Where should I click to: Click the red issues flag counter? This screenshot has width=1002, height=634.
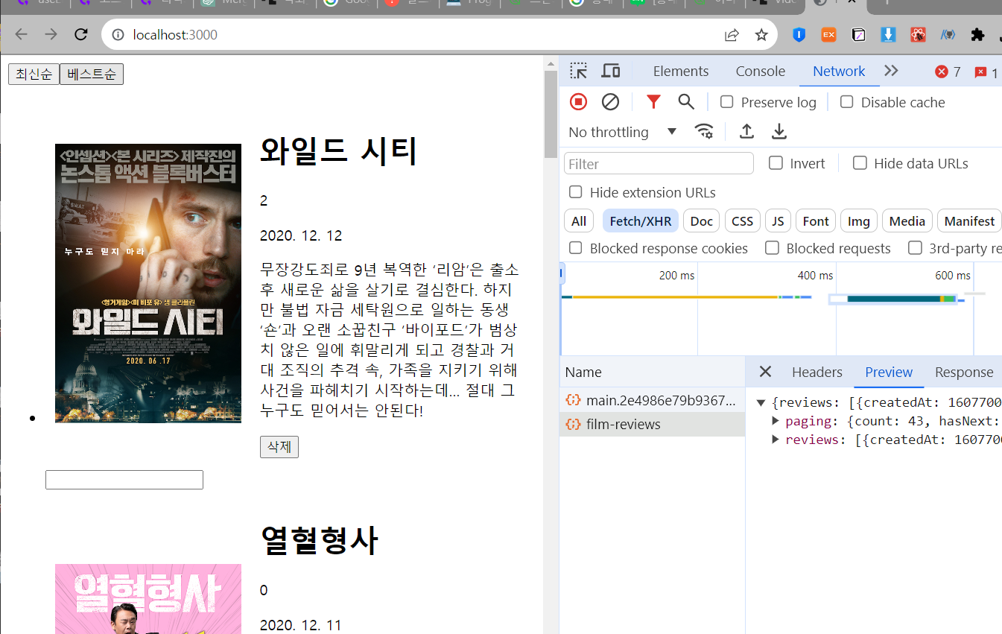pos(986,72)
